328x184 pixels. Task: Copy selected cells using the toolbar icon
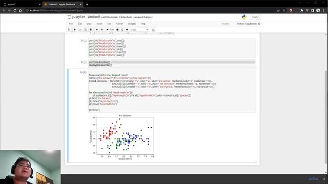click(86, 30)
